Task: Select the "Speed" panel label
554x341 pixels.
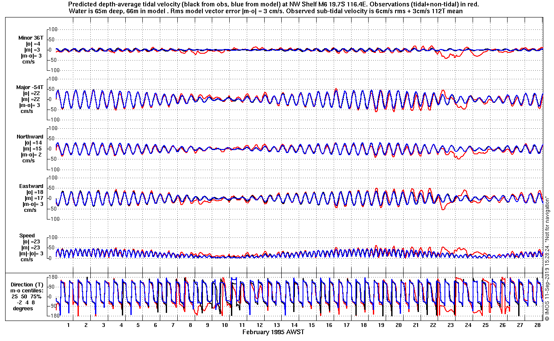Action: point(27,236)
